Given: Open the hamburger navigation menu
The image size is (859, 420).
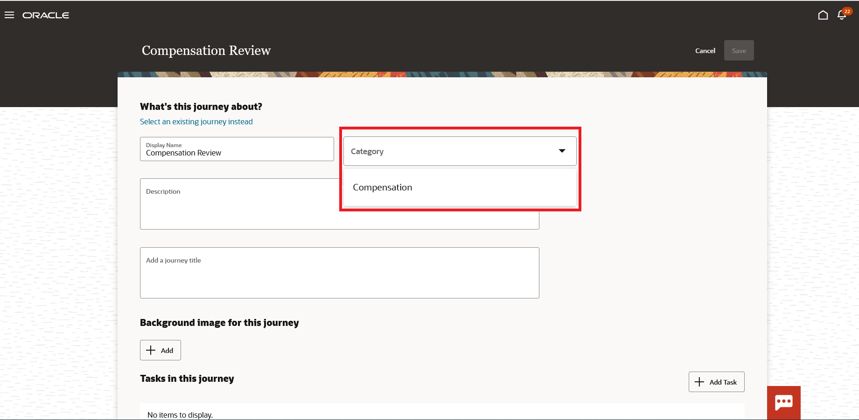Looking at the screenshot, I should 9,15.
